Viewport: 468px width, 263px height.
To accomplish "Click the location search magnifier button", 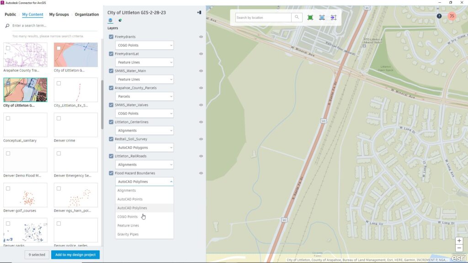I will tap(297, 17).
